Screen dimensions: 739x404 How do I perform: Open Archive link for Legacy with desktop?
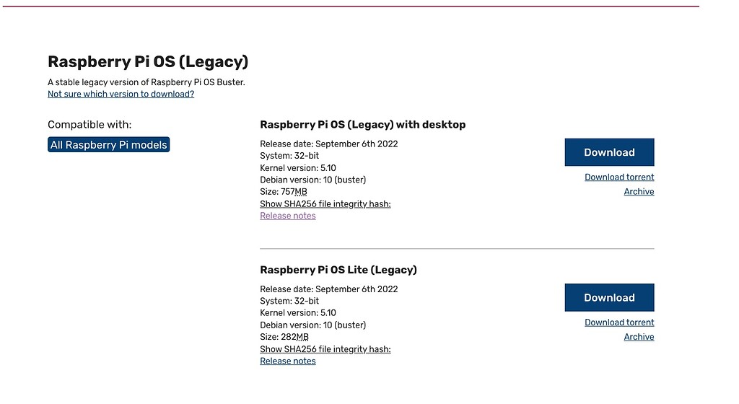coord(639,191)
